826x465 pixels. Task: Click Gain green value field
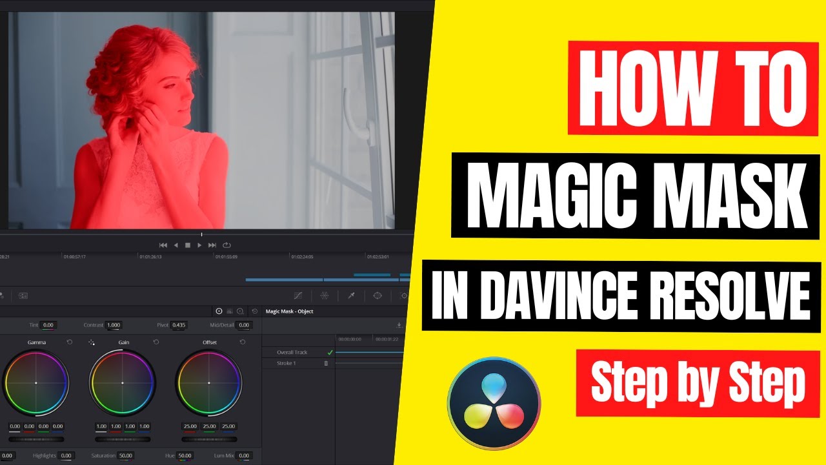click(x=130, y=426)
